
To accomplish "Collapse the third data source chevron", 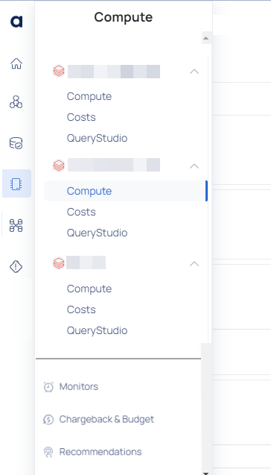I will (194, 264).
